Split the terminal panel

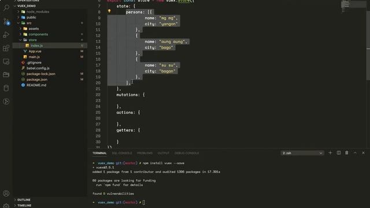[x=339, y=153]
